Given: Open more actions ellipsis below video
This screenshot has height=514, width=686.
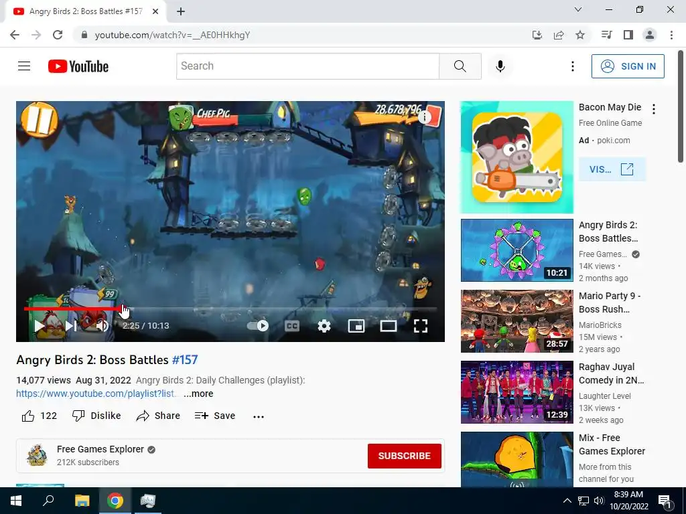Looking at the screenshot, I should coord(259,416).
